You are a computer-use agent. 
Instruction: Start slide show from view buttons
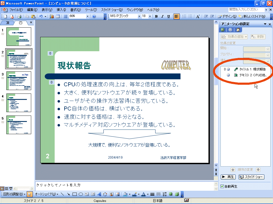pyautogui.click(x=11, y=189)
